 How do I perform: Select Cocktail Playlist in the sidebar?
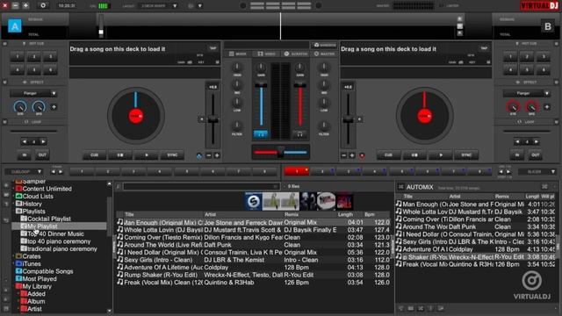click(49, 219)
